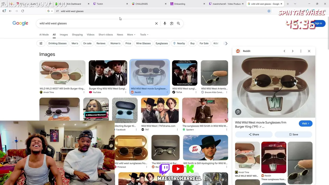Open three-dot menu for YouTube image result
The height and width of the screenshot is (185, 329).
(x=126, y=92)
